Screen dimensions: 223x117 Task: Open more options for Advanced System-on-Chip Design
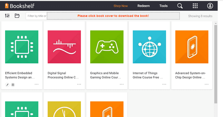point(206,84)
